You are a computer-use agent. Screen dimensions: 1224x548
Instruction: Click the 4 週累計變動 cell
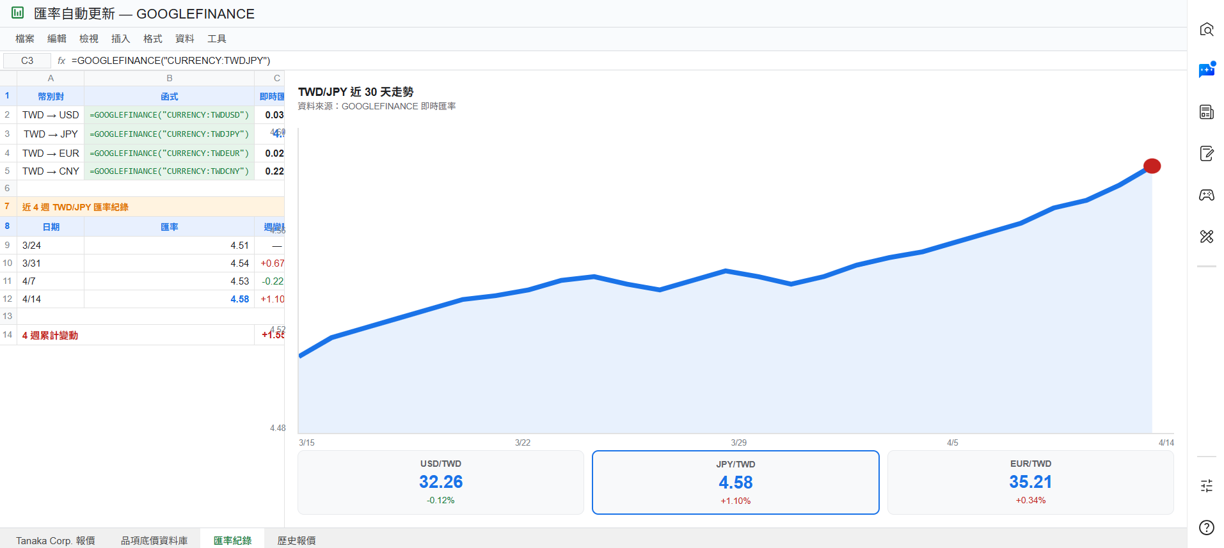136,335
